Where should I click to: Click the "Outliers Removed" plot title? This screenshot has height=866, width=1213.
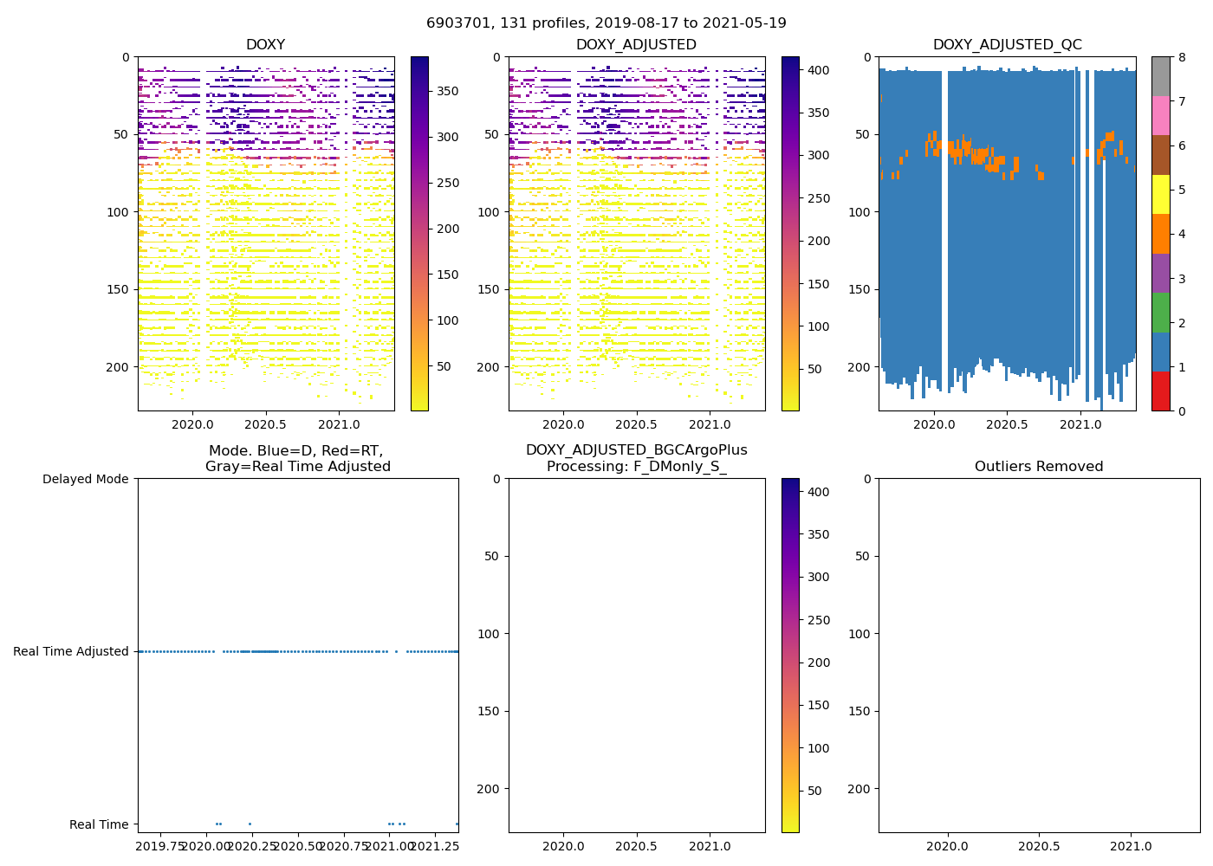tap(1039, 467)
